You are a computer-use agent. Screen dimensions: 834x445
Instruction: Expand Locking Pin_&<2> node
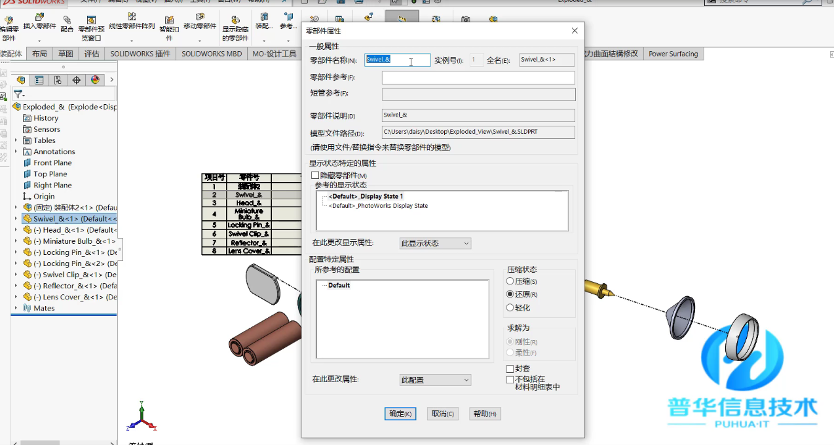tap(16, 263)
